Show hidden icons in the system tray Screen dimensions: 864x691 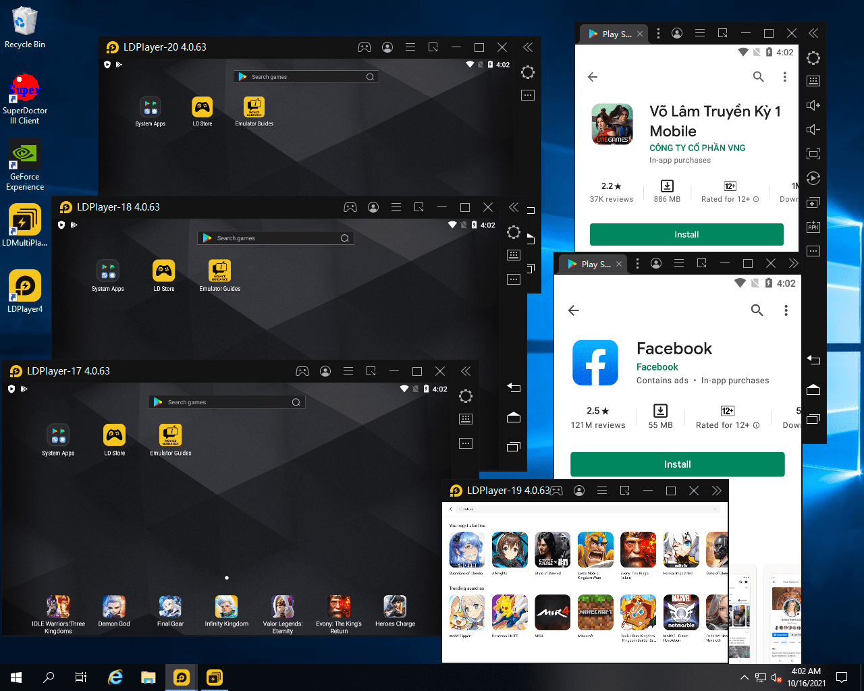point(744,678)
